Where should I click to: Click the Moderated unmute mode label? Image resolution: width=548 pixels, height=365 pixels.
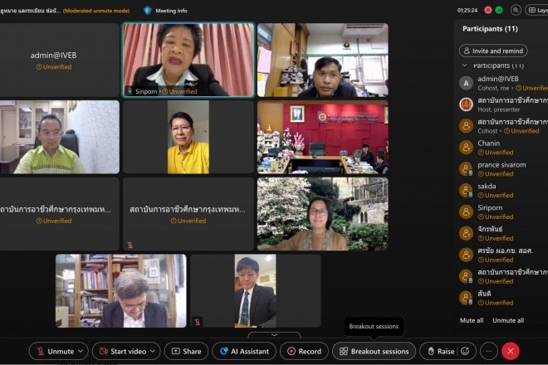coord(96,11)
